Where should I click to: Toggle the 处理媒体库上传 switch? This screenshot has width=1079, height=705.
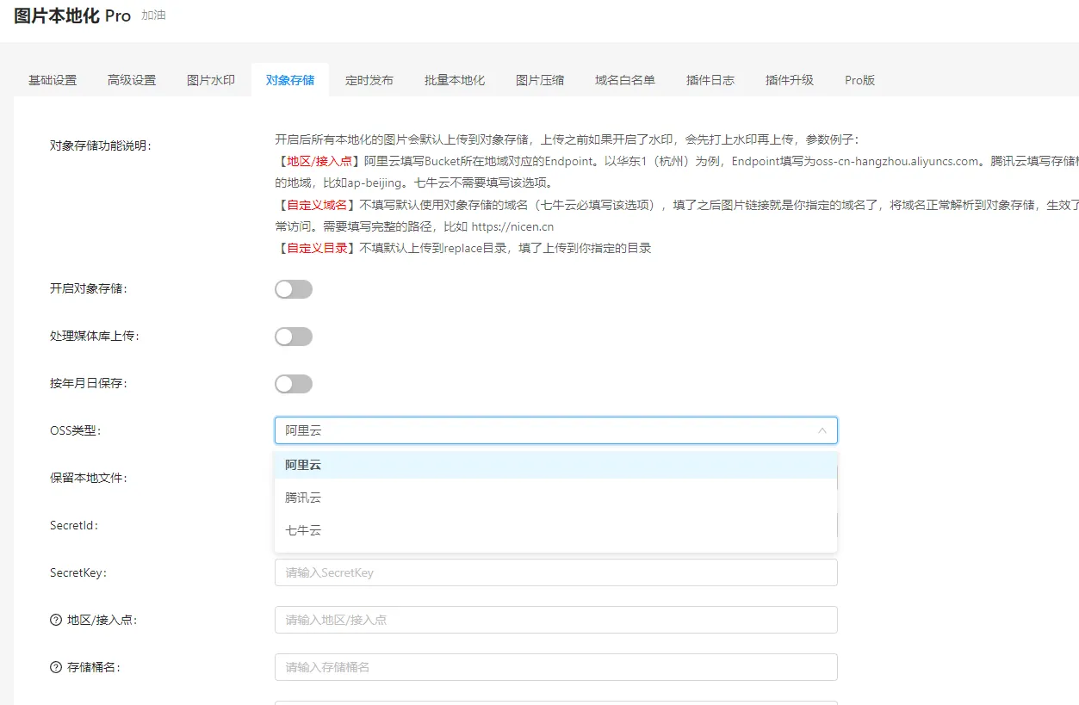coord(294,337)
